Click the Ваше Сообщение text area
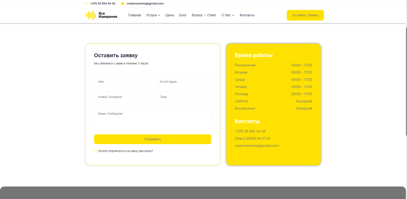 click(x=153, y=118)
